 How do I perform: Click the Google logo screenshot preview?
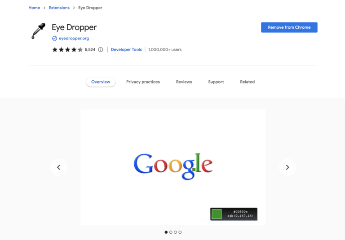coord(173,166)
